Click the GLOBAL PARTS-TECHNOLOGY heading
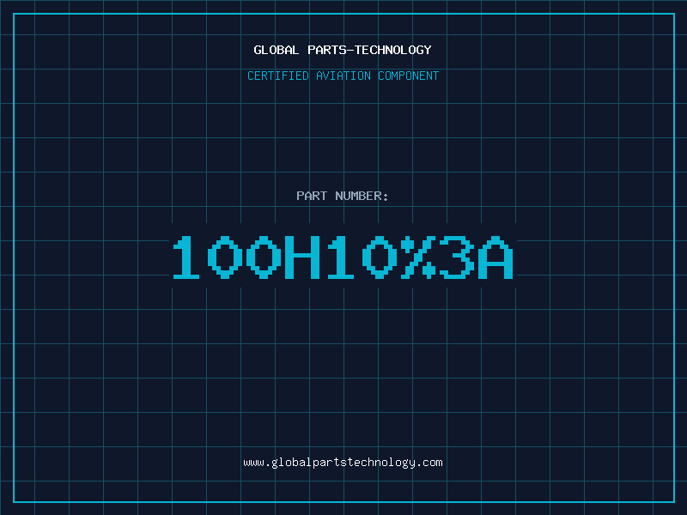This screenshot has width=687, height=515. (343, 50)
